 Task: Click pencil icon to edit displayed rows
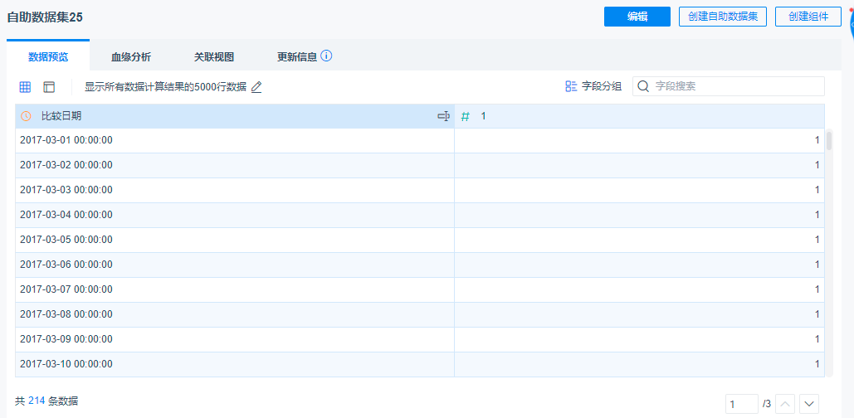pos(256,87)
